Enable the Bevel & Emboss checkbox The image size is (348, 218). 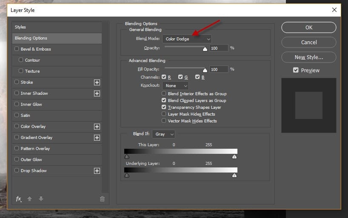17,49
